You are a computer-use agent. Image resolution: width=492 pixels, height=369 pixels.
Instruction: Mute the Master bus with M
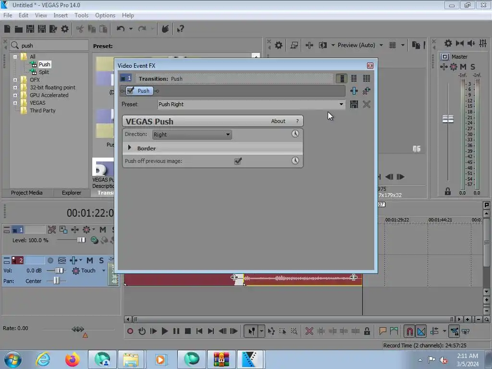pyautogui.click(x=463, y=66)
